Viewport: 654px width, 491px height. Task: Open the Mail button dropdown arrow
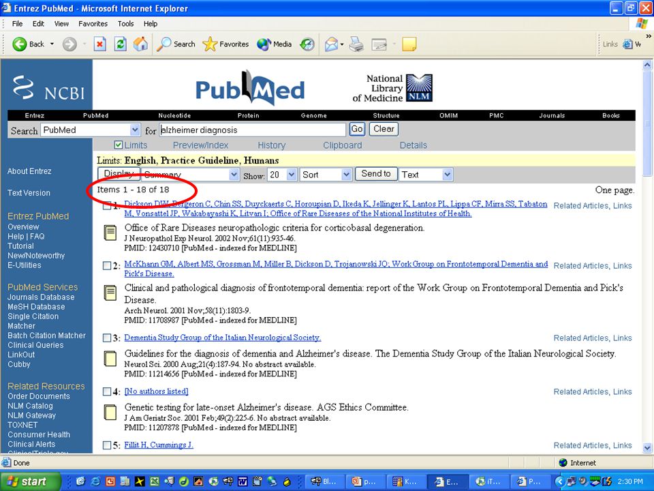click(341, 44)
